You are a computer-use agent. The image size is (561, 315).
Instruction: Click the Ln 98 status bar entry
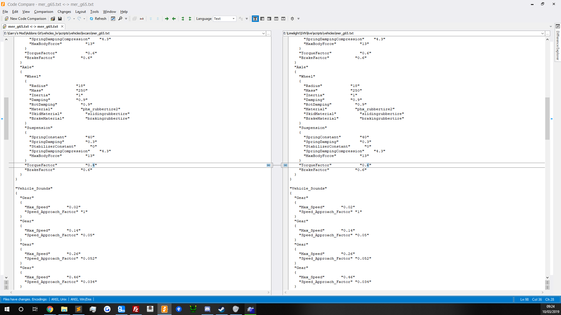(x=524, y=300)
